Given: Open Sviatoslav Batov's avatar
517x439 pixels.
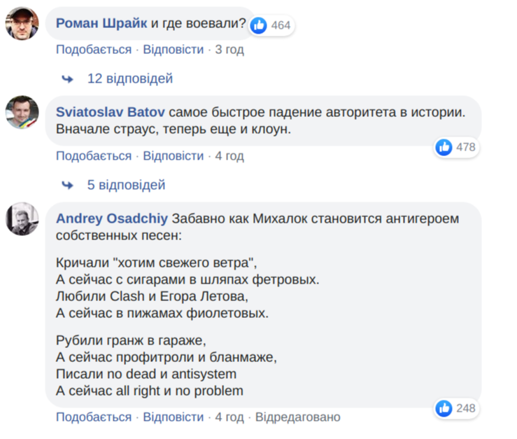Looking at the screenshot, I should (22, 112).
